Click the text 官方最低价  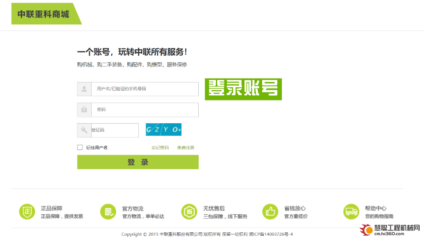[x=296, y=216]
